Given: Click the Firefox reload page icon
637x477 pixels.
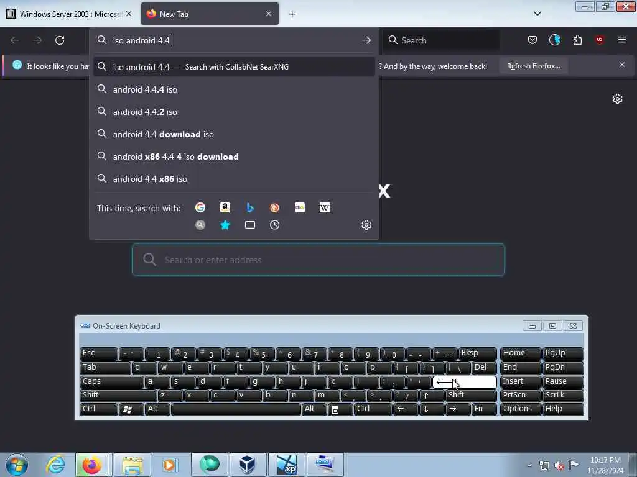Looking at the screenshot, I should 60,40.
